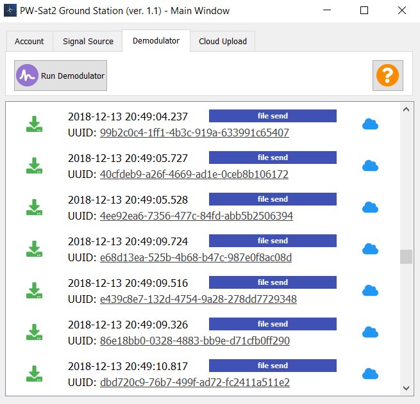Select the Demodulator tab
This screenshot has width=420, height=404.
(156, 40)
